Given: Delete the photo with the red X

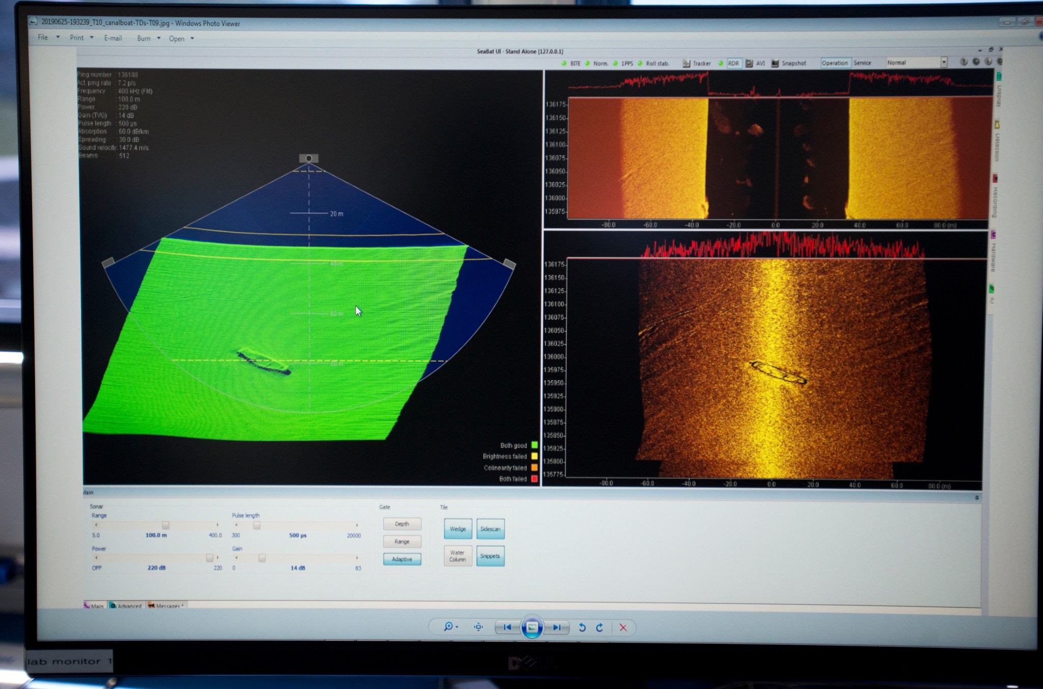Looking at the screenshot, I should [623, 627].
